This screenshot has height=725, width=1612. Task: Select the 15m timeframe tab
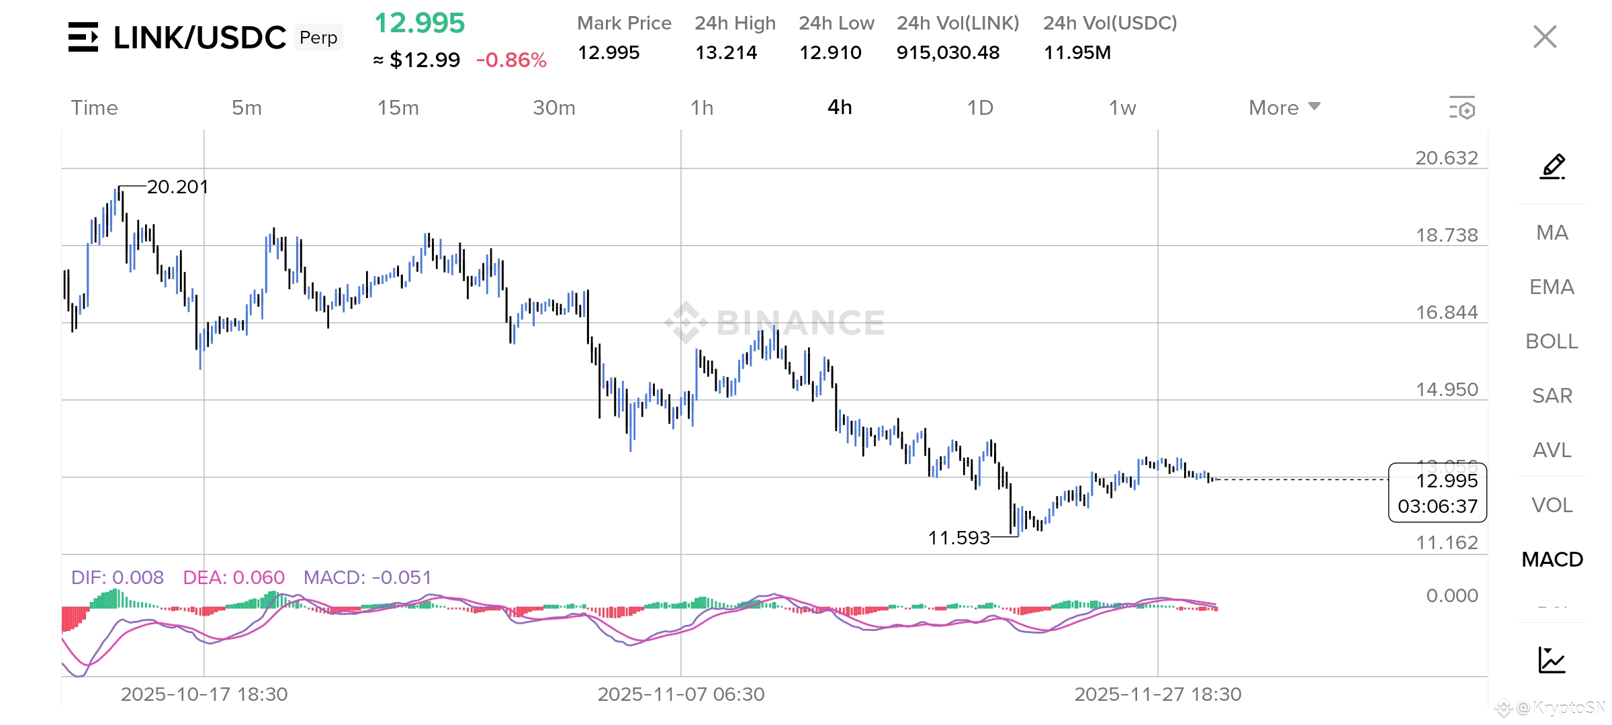tap(398, 107)
